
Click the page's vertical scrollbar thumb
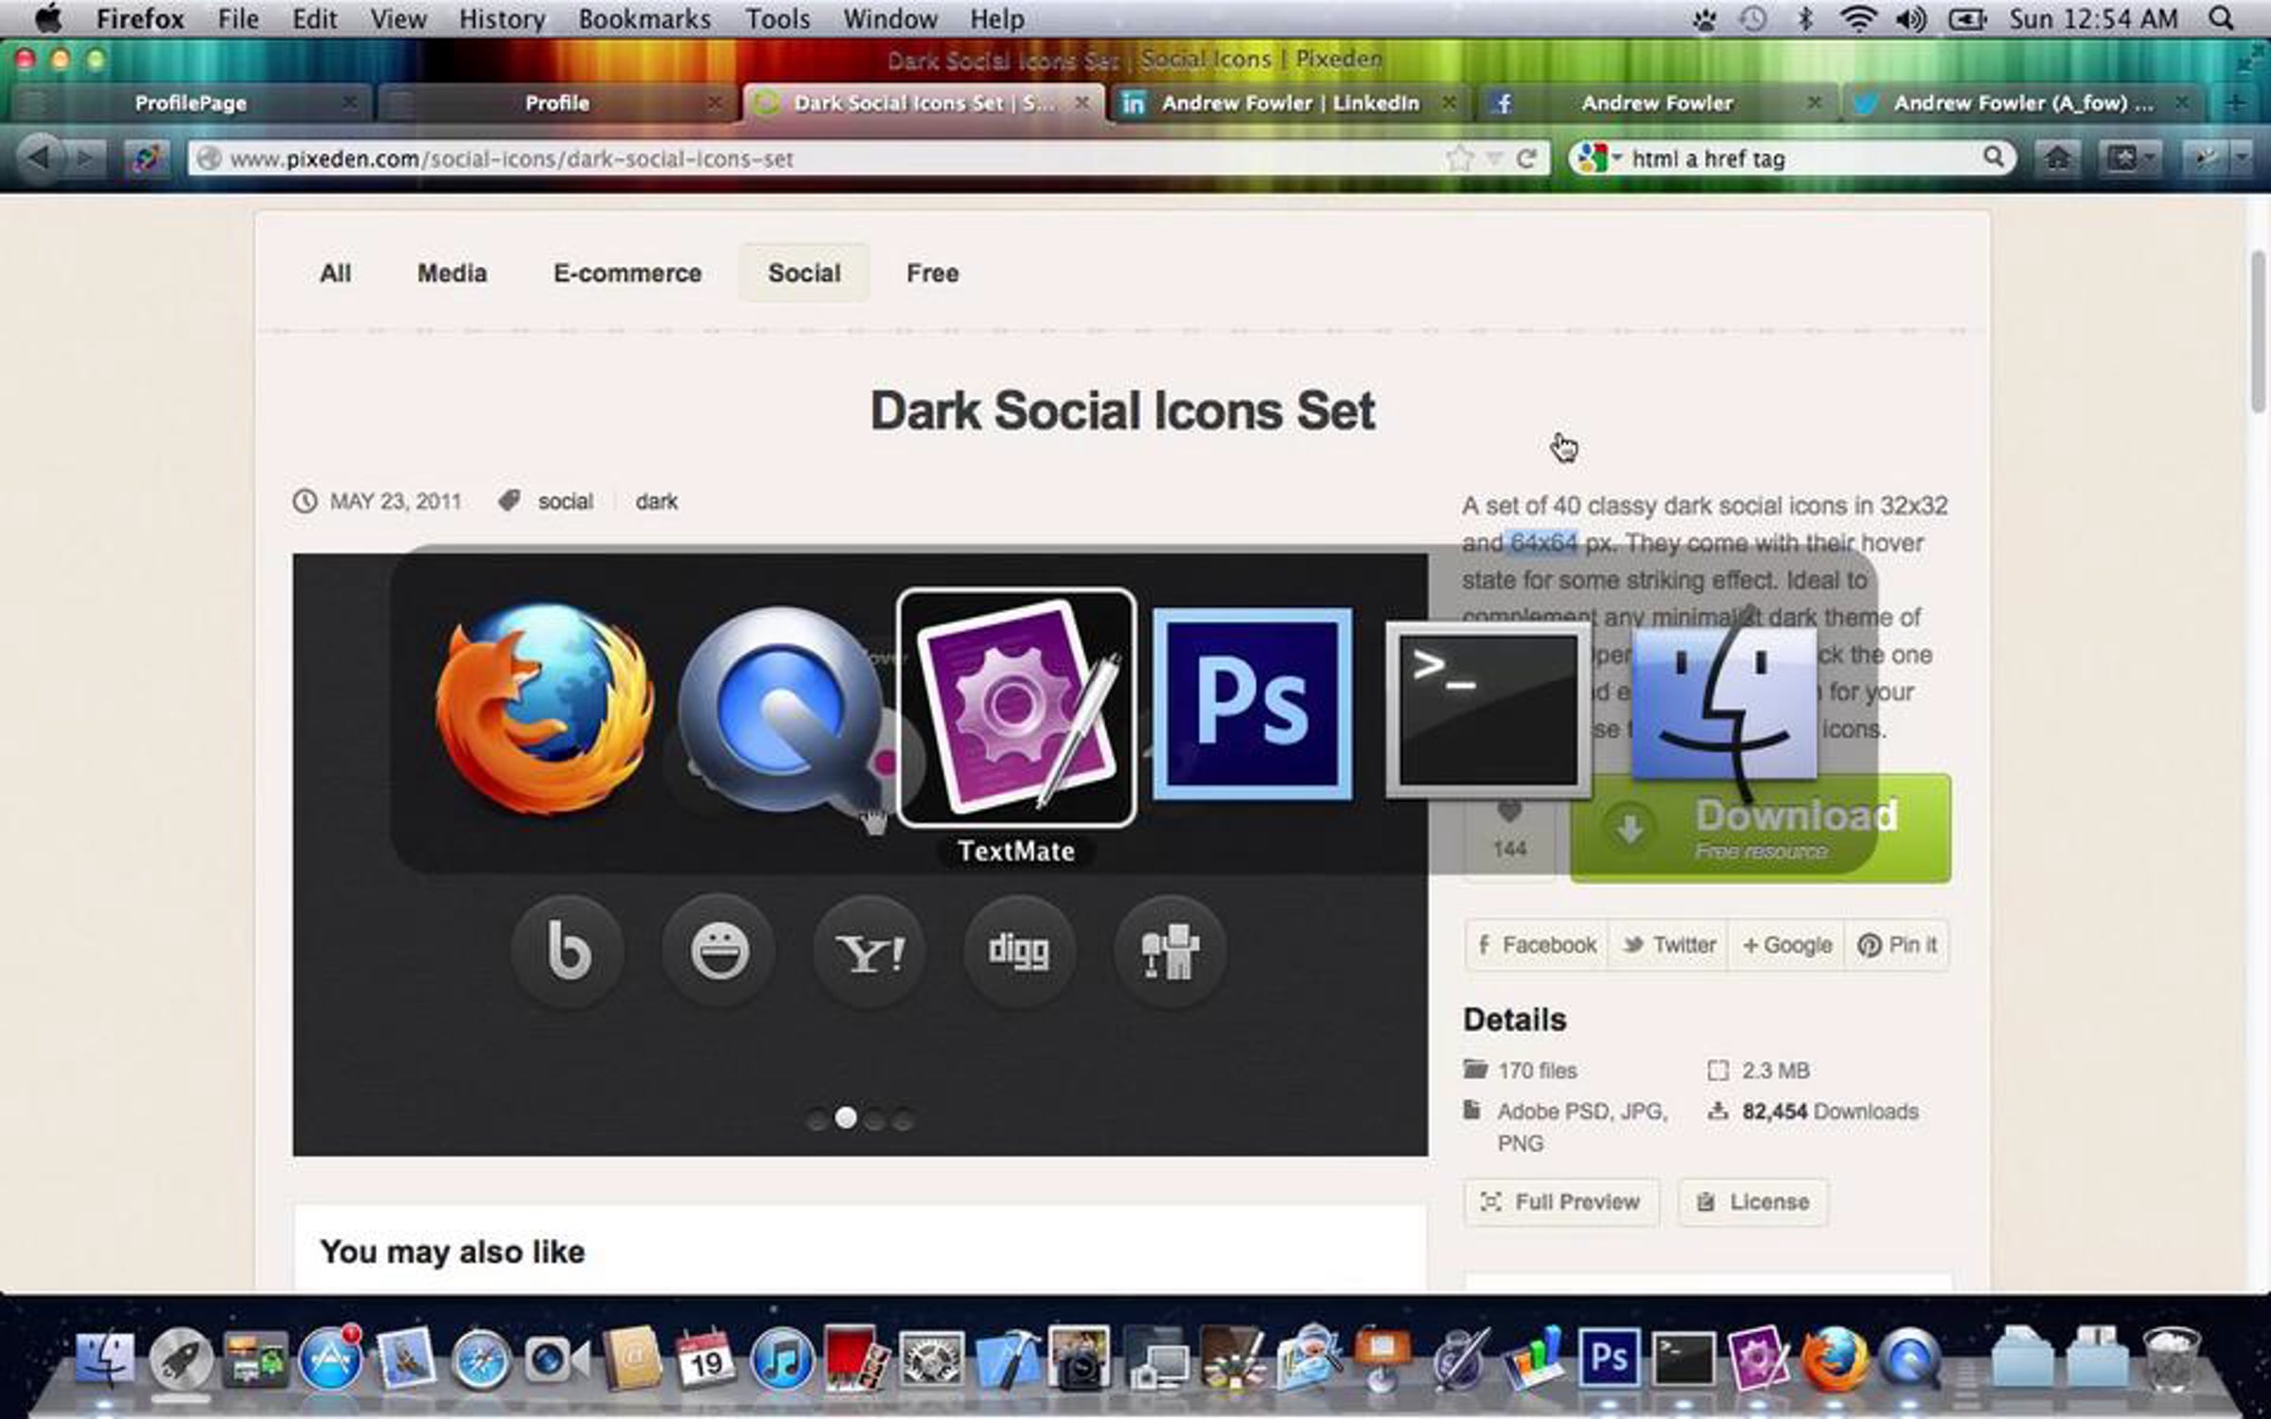(x=2259, y=331)
